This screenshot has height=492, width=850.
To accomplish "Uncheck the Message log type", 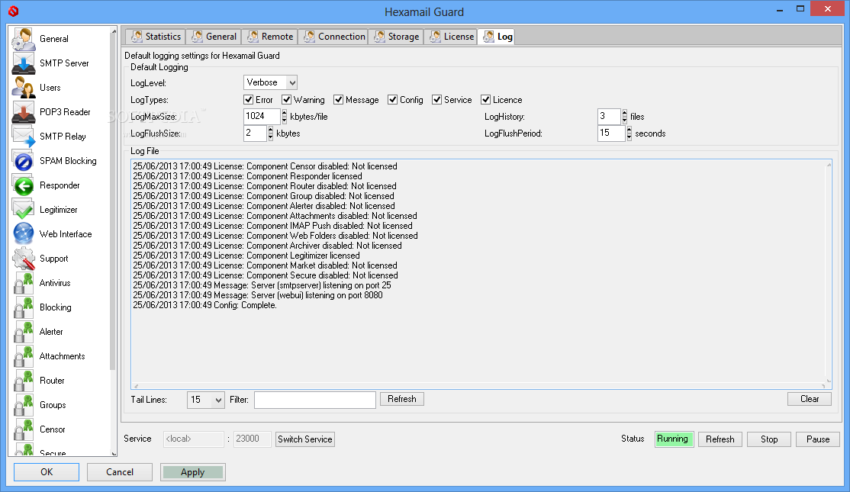I will click(x=338, y=100).
